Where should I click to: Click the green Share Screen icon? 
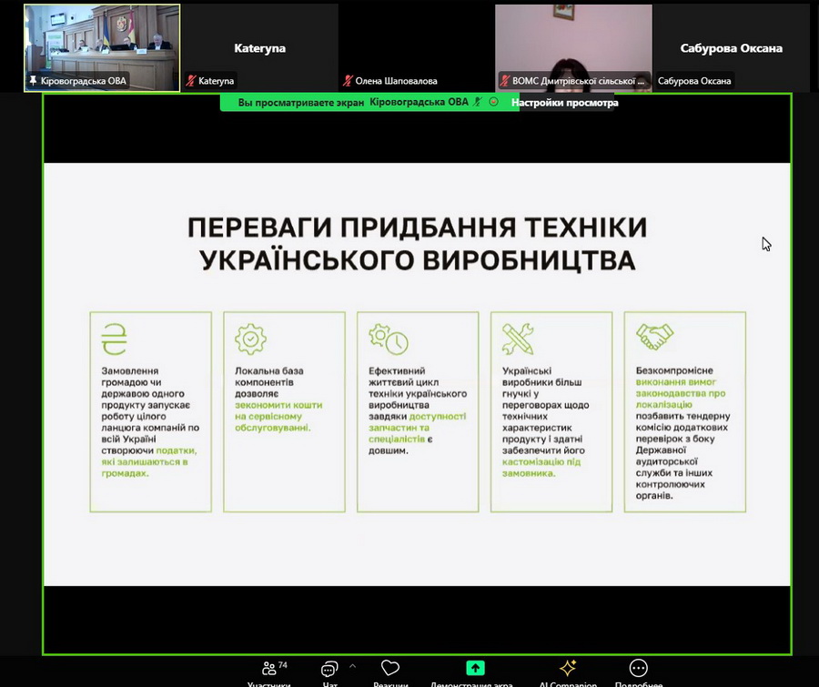coord(475,669)
